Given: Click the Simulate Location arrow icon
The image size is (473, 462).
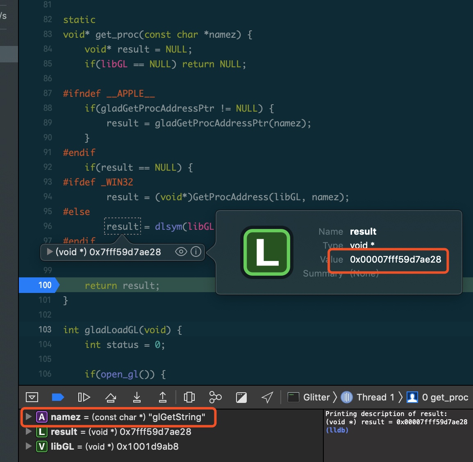Looking at the screenshot, I should pos(267,397).
